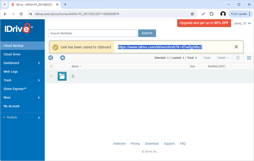
Task: Click the share icon in the toolbar
Action: [x=51, y=58]
